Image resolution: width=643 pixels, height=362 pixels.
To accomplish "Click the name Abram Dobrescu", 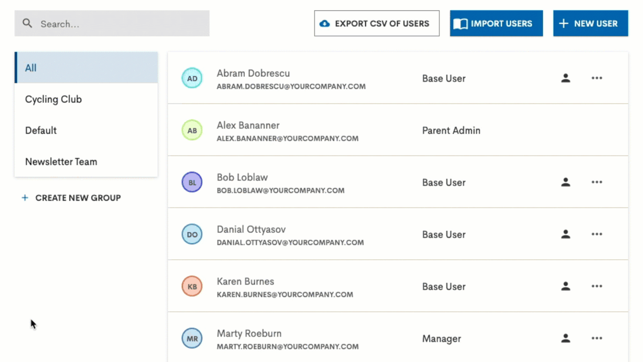I will (253, 73).
